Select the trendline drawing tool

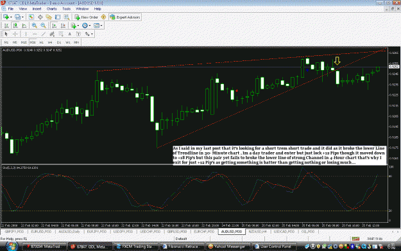(x=44, y=34)
